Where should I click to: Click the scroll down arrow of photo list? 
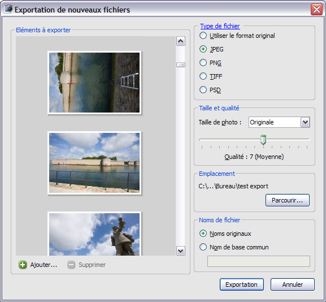[x=180, y=251]
